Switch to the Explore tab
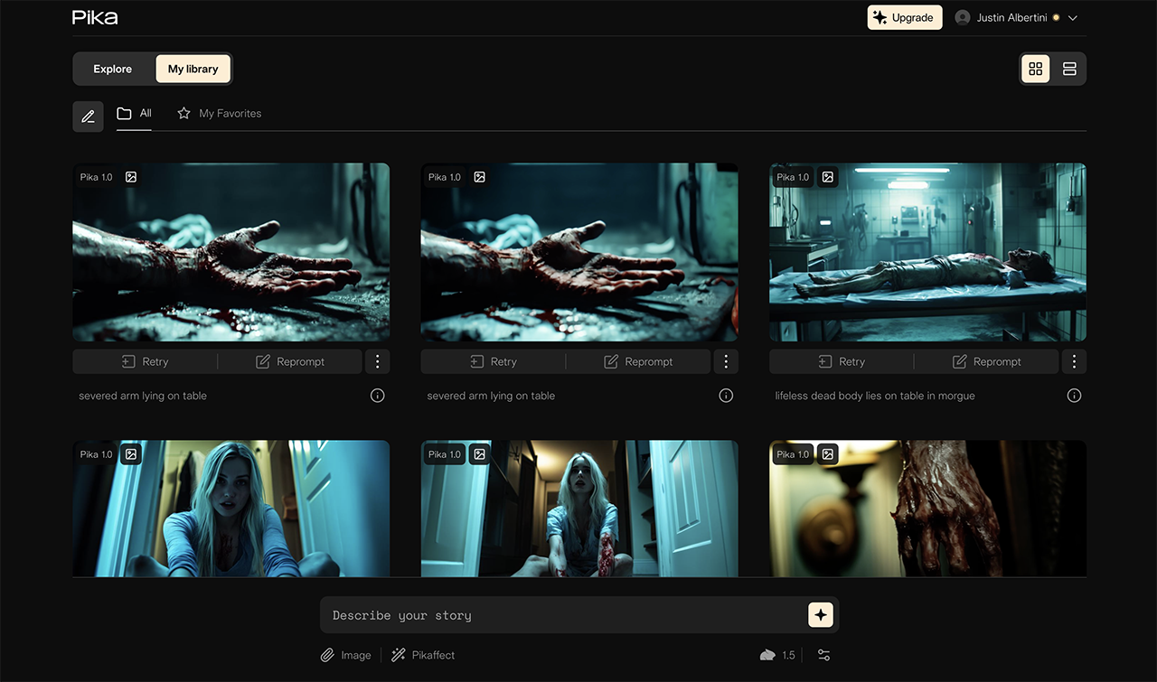The height and width of the screenshot is (682, 1157). coord(113,69)
